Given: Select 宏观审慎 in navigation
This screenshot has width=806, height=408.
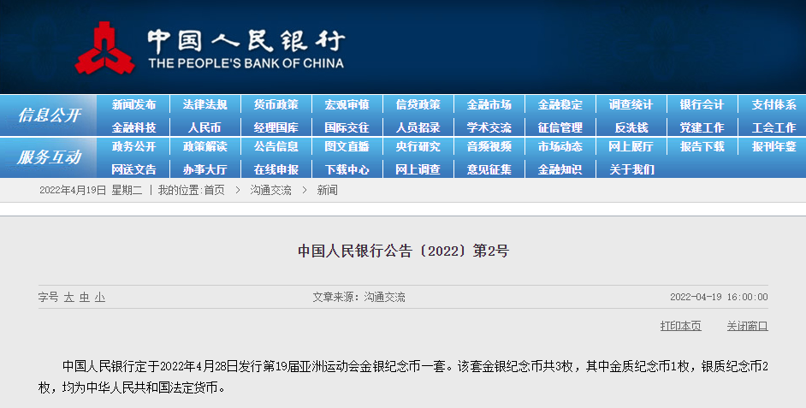Looking at the screenshot, I should coord(347,105).
